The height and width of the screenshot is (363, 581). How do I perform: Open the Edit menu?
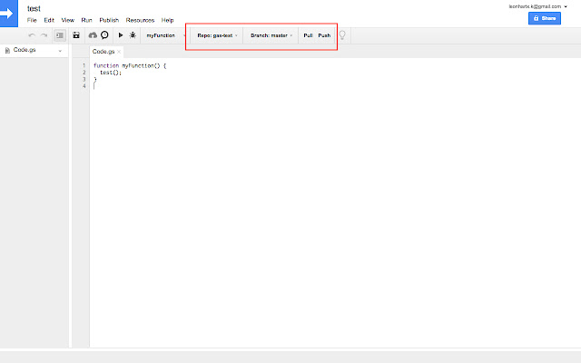tap(49, 20)
